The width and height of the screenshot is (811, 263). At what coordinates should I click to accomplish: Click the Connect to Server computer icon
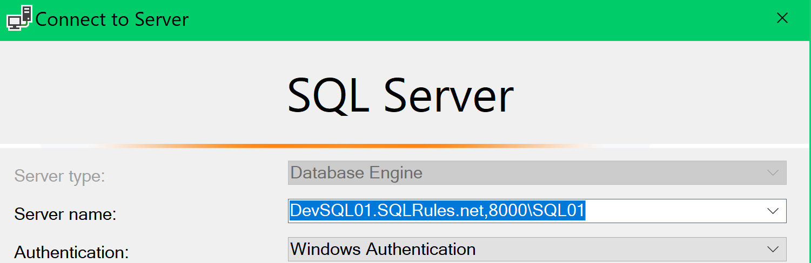[x=19, y=18]
